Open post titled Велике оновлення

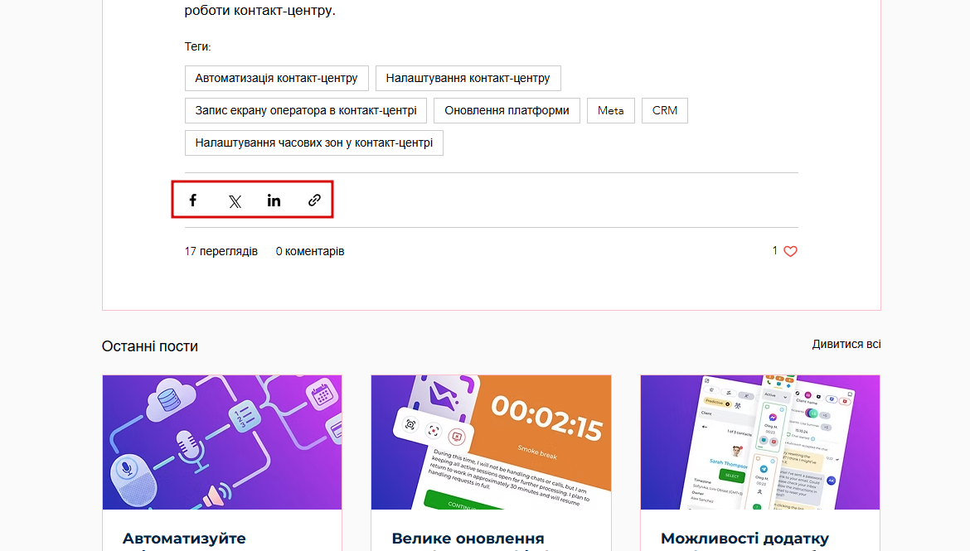click(468, 539)
